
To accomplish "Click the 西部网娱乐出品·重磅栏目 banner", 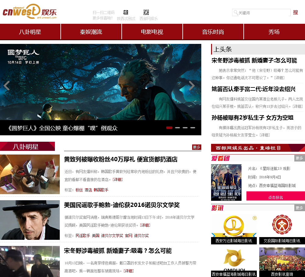I will pyautogui.click(x=258, y=148).
